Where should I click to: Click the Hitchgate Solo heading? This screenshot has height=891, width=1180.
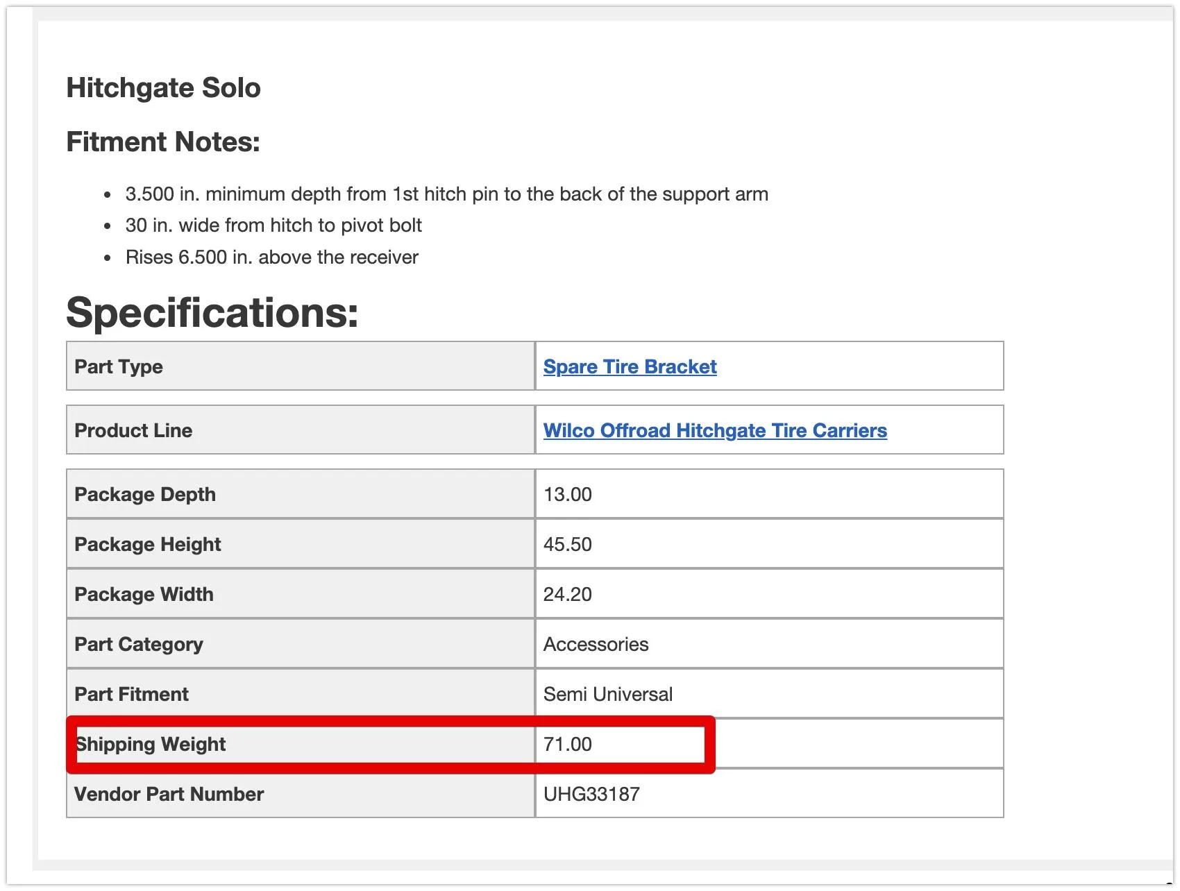pyautogui.click(x=163, y=88)
